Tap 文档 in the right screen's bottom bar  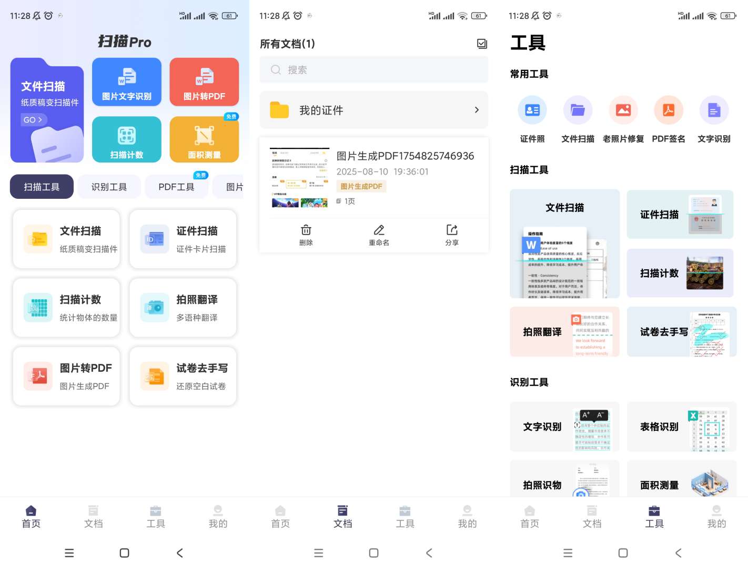[592, 516]
